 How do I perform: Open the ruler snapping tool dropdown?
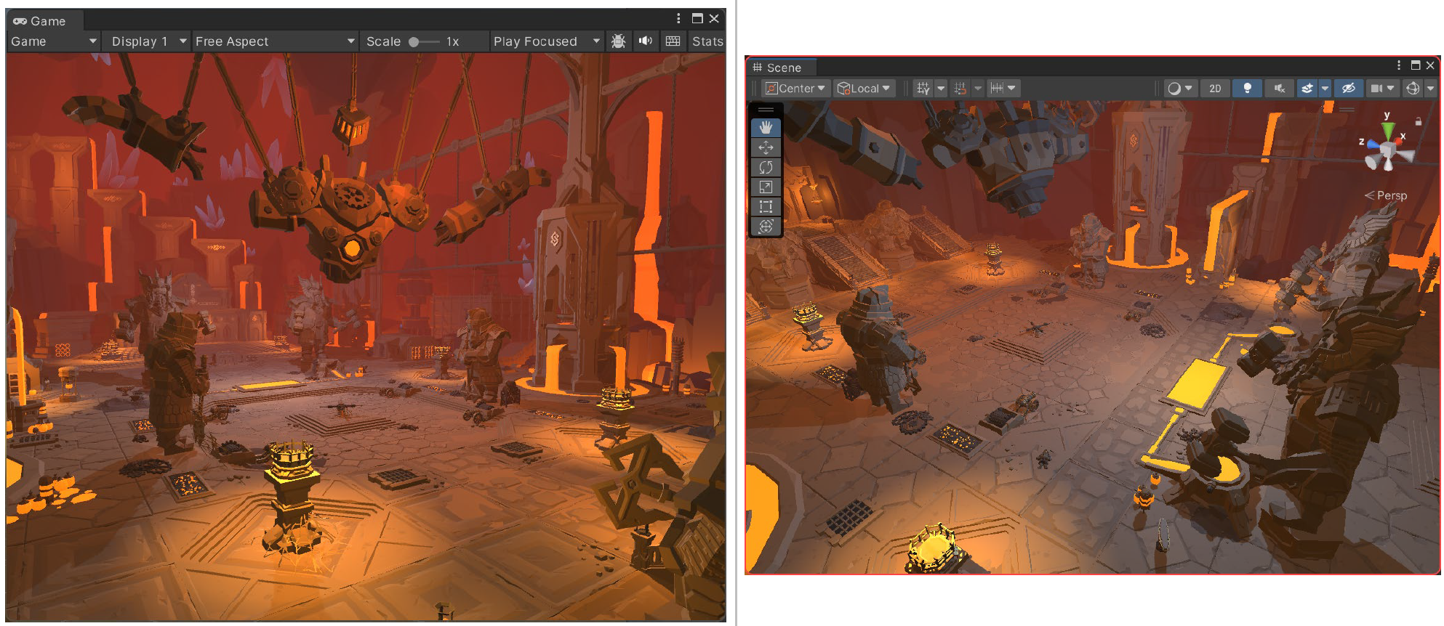tap(1003, 89)
